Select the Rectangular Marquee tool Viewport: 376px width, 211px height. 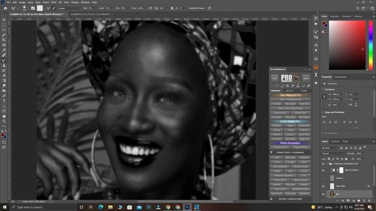pos(4,25)
